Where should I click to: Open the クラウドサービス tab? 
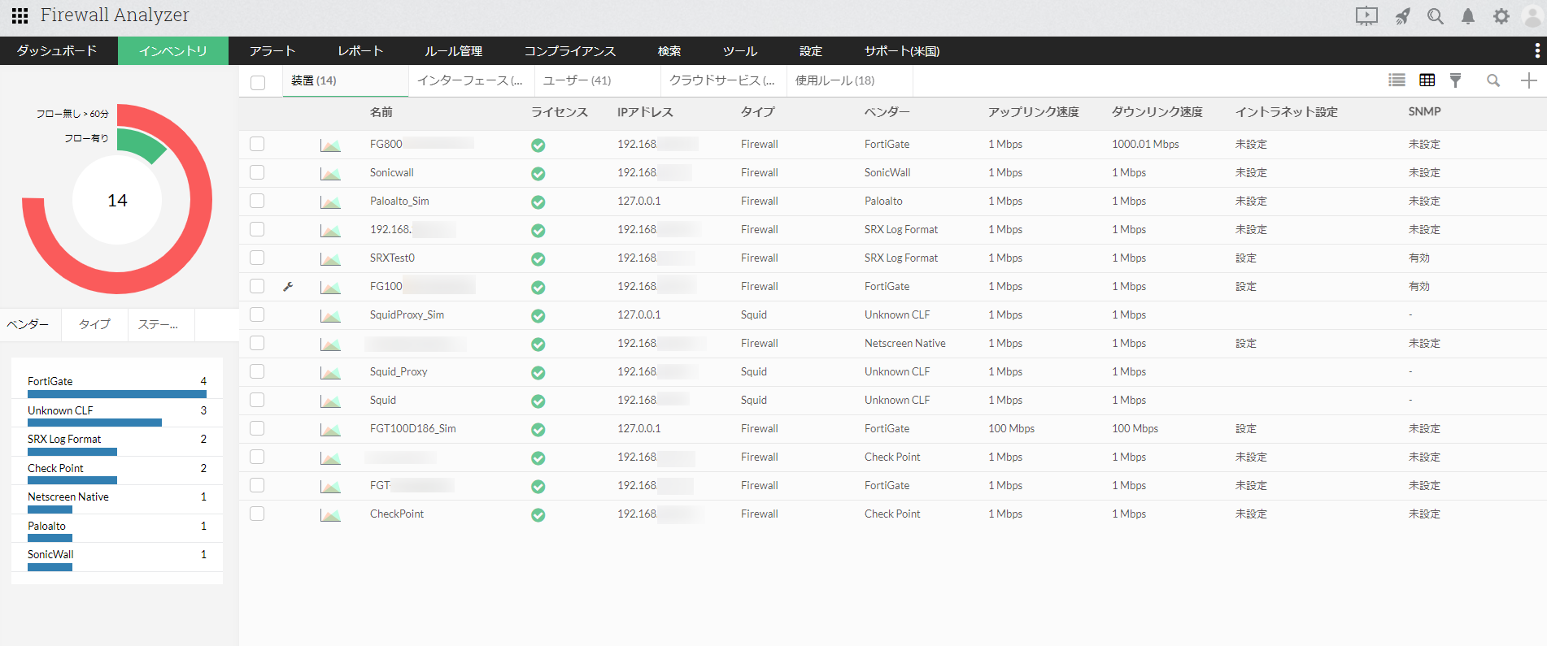click(x=721, y=80)
